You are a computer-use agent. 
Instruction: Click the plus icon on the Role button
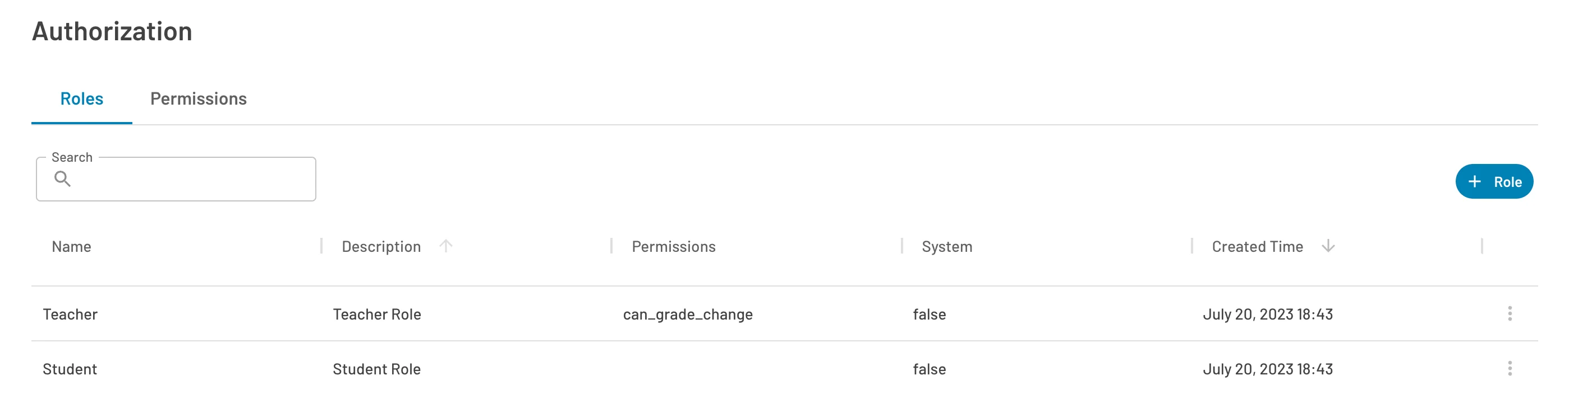(1475, 181)
